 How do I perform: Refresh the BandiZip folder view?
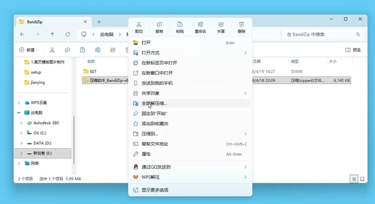pos(68,34)
